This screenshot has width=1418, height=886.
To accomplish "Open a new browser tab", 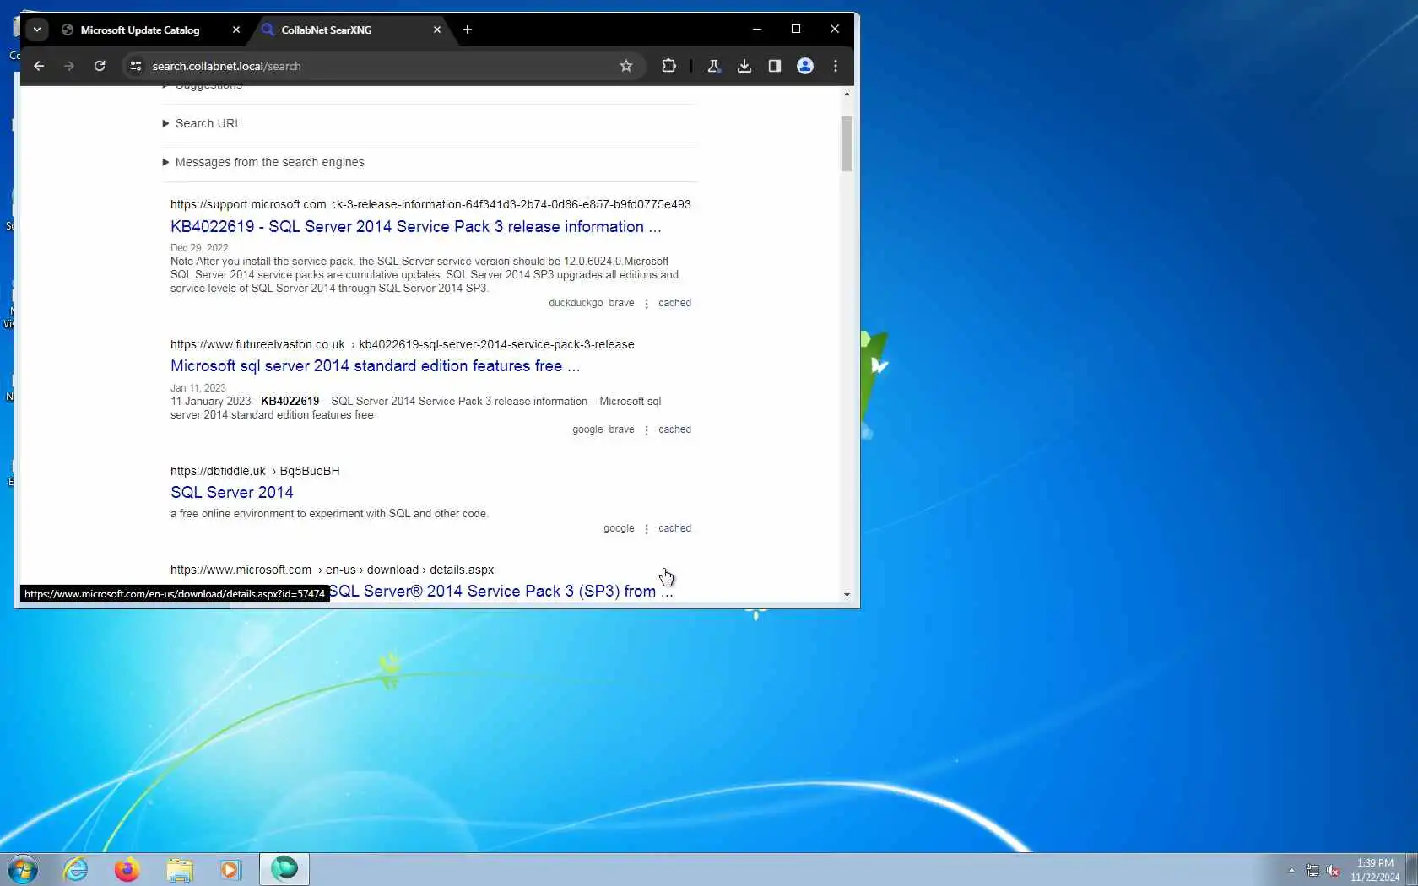I will point(468,30).
